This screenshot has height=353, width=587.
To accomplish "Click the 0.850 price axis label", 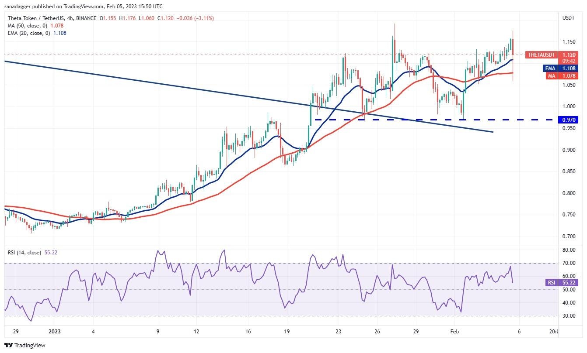I will [569, 171].
